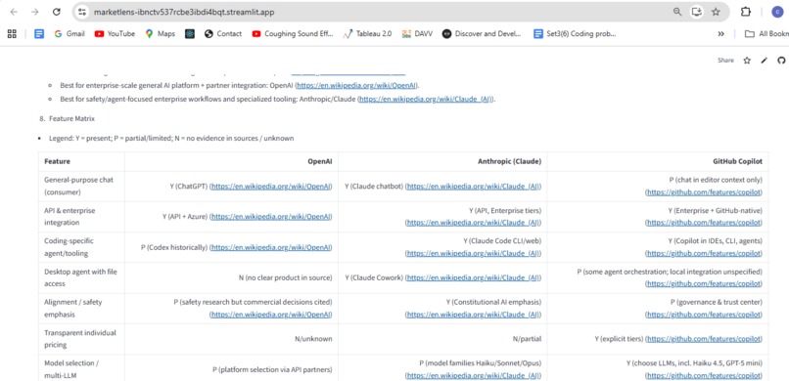Click the 'Transparent individual pricing' feature cell
The width and height of the screenshot is (789, 381).
tap(80, 339)
